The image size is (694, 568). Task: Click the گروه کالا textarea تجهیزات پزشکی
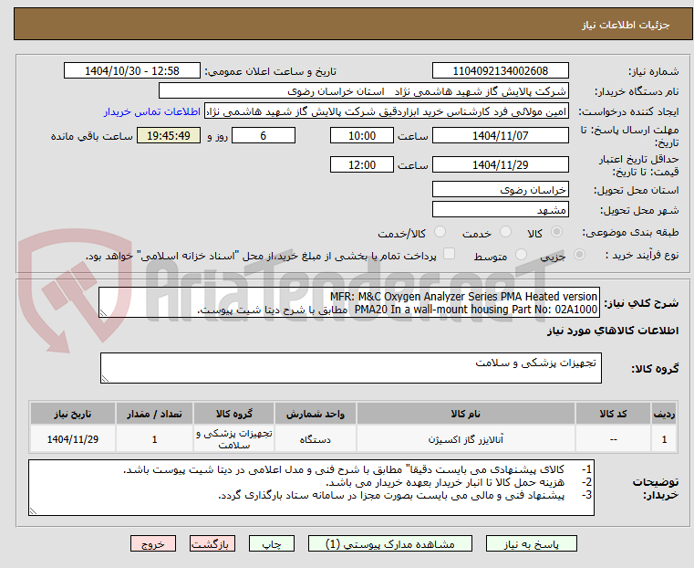click(351, 368)
